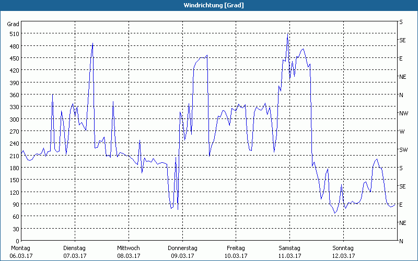Pick the y-axis value "420"
418x261 pixels.
coord(14,70)
